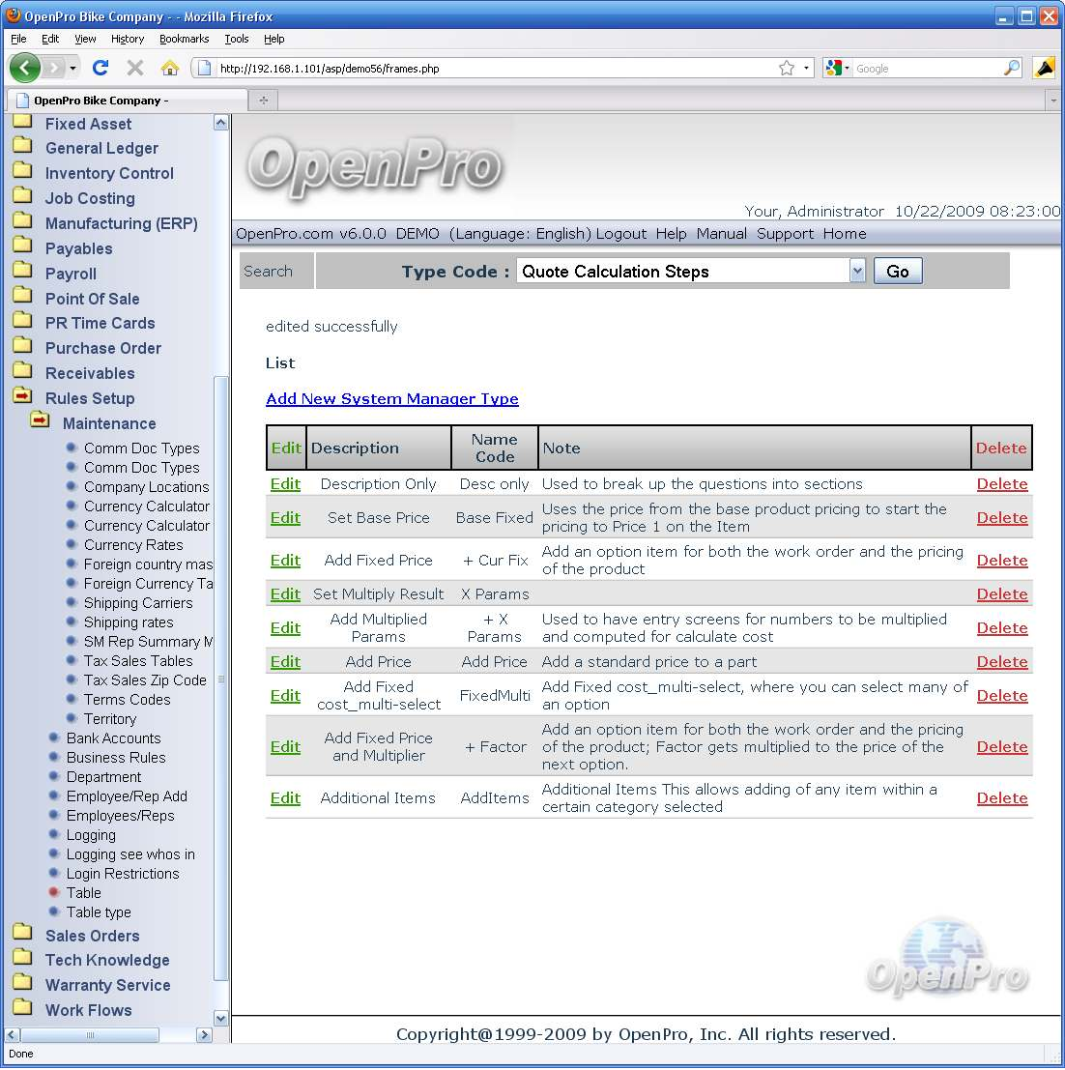Click the open Rules Setup folder icon
This screenshot has width=1065, height=1070.
point(22,397)
